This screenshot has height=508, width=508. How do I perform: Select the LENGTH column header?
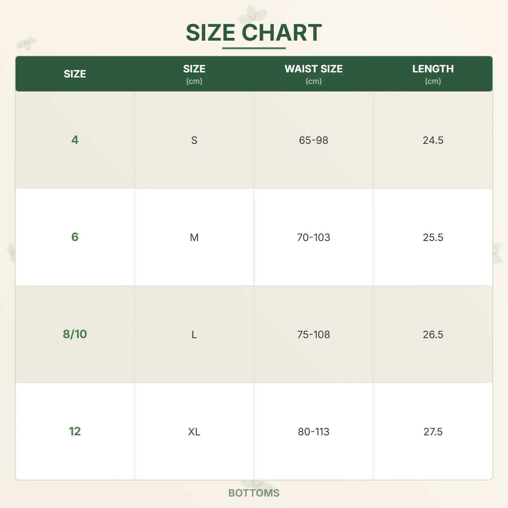[433, 69]
